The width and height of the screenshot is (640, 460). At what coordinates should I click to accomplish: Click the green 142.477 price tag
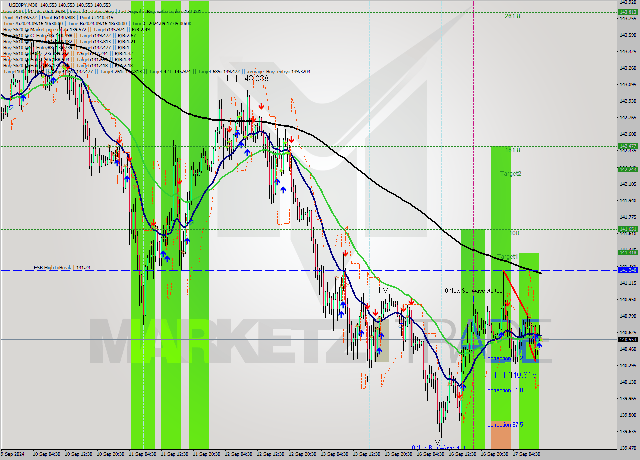[x=628, y=146]
